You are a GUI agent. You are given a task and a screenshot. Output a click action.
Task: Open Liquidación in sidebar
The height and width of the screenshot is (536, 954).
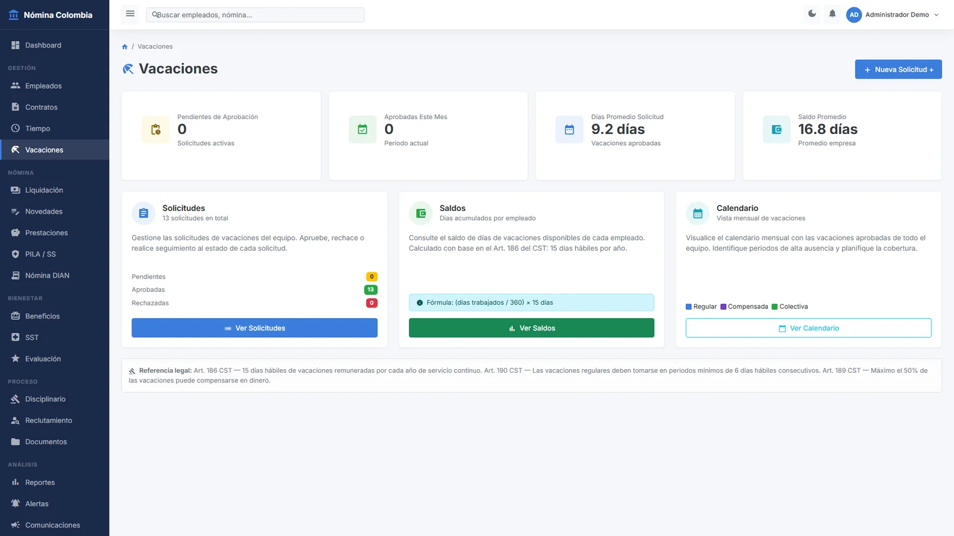coord(55,190)
